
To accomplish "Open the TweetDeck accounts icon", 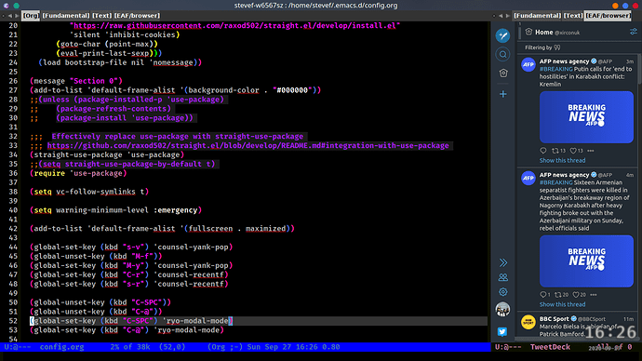I will click(x=503, y=277).
